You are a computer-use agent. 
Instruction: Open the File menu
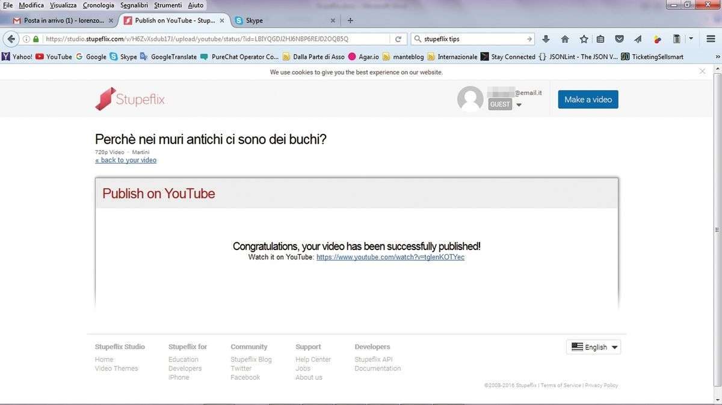coord(8,5)
